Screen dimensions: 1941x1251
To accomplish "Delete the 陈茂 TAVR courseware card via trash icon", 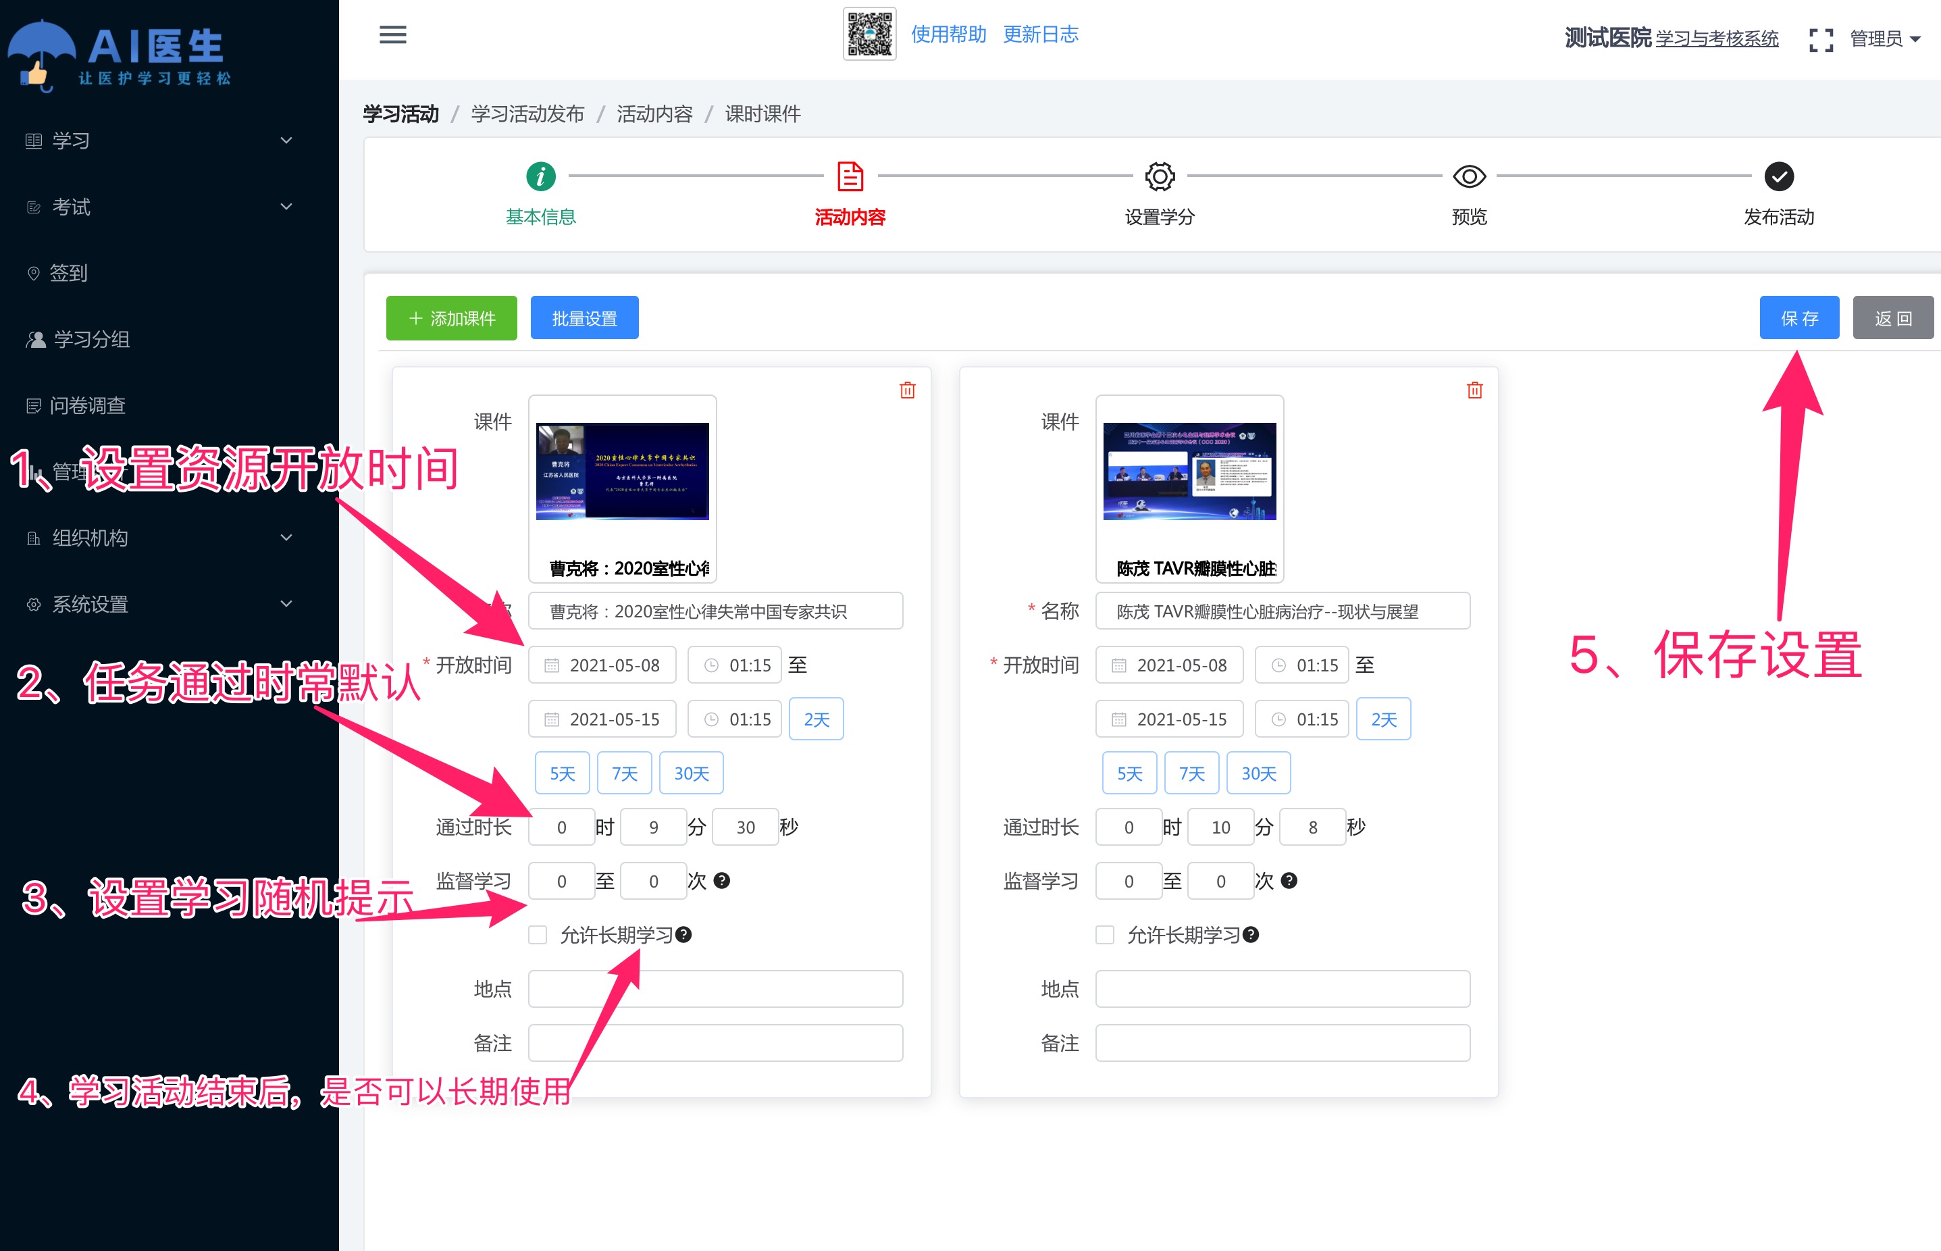I will coord(1475,390).
